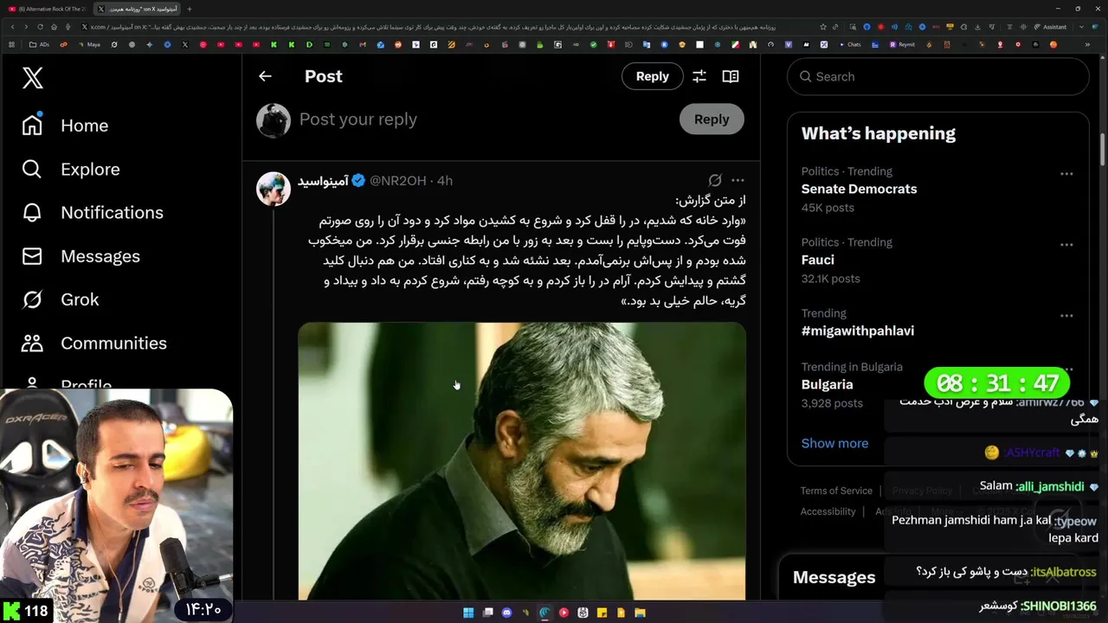Viewport: 1108px width, 623px height.
Task: Open the Windows Start button
Action: tap(468, 613)
